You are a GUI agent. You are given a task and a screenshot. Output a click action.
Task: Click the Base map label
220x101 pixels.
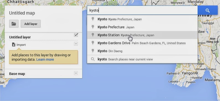(x=17, y=74)
